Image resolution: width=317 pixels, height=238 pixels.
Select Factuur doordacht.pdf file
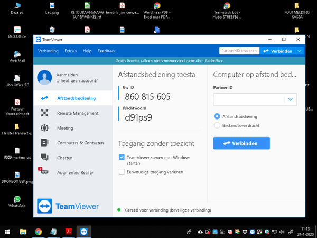[17, 107]
